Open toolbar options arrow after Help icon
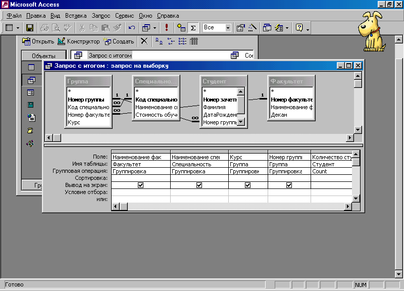The height and width of the screenshot is (291, 404). [x=308, y=29]
